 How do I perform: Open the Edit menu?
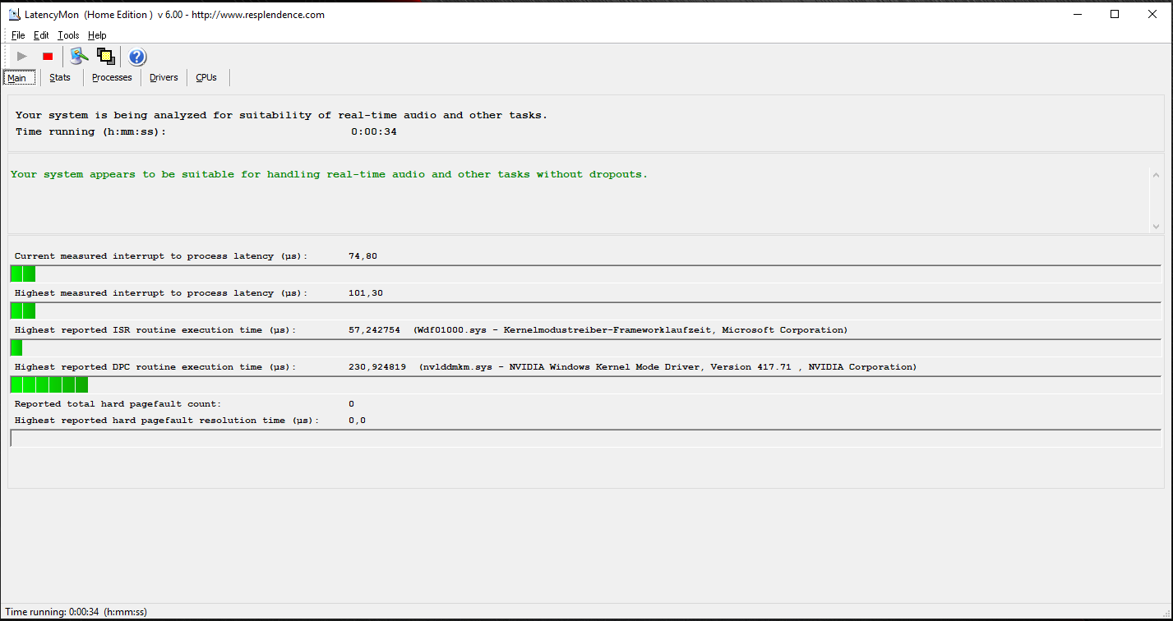[41, 35]
